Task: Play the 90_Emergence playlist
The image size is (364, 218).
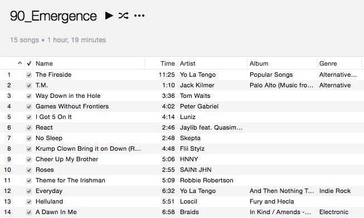Action: pyautogui.click(x=109, y=16)
